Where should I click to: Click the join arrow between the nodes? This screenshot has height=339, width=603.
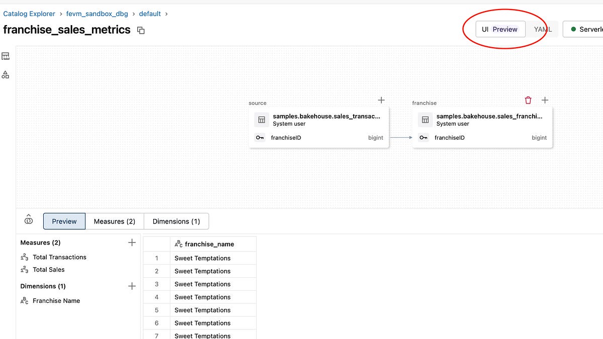click(x=400, y=138)
